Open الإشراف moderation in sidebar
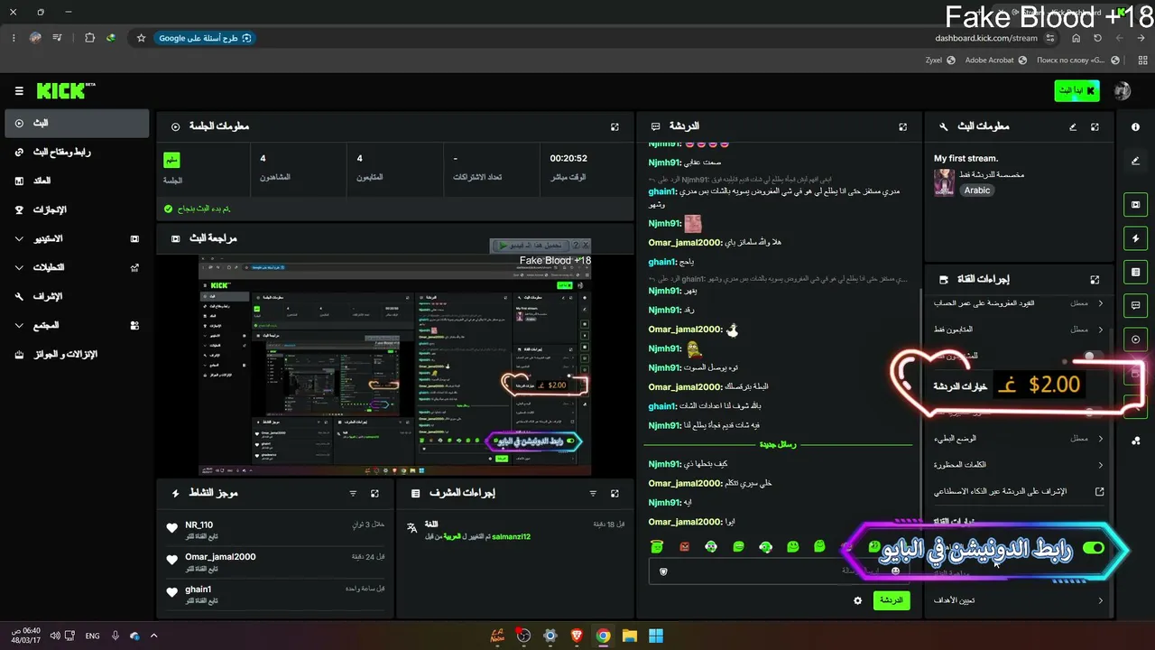 (77, 296)
